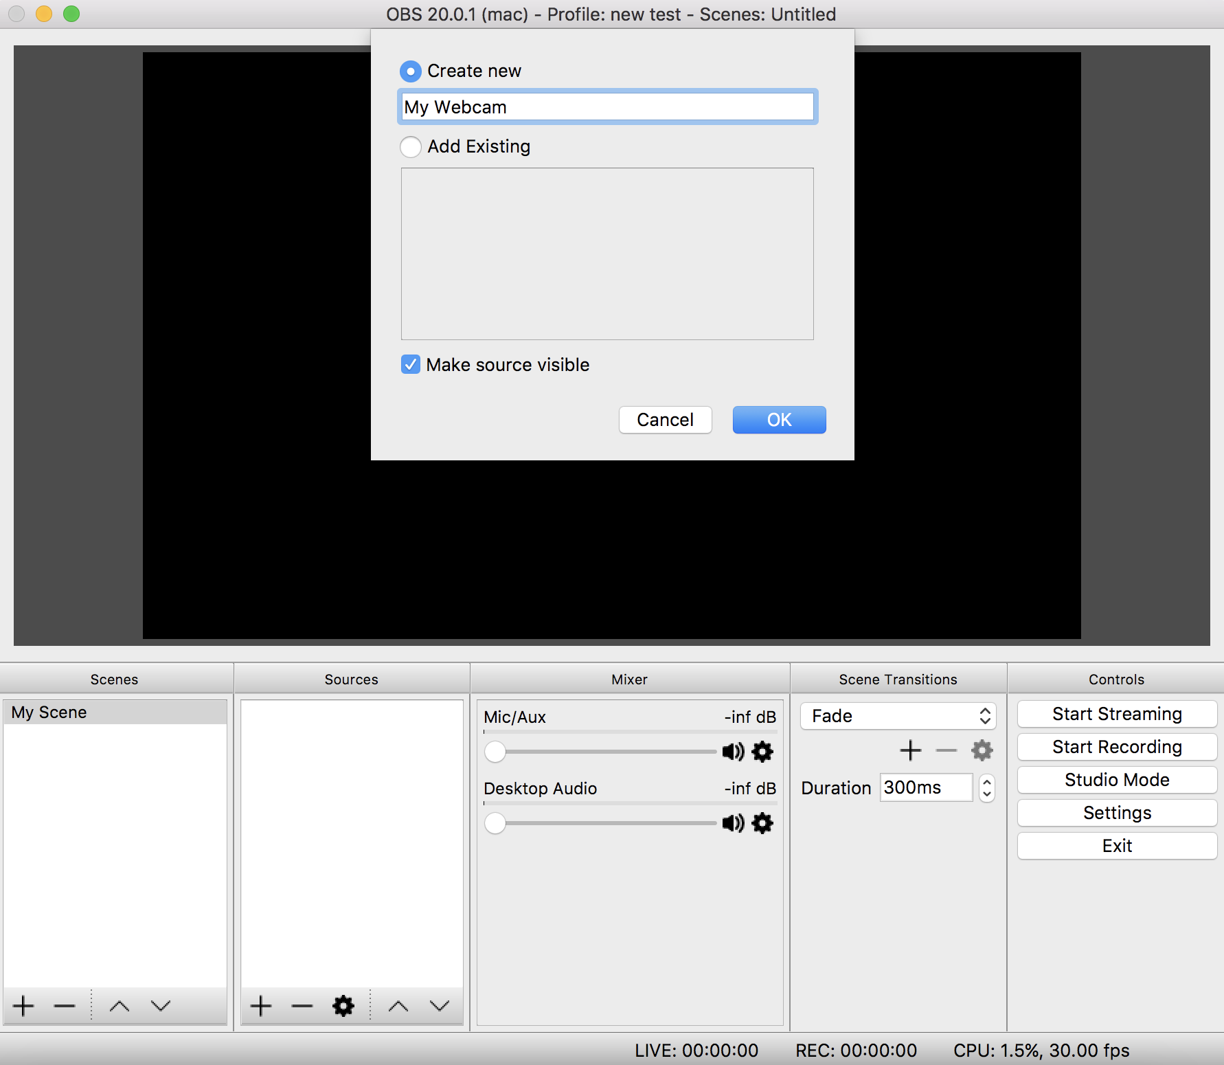Select the Create new radio button

coord(411,71)
